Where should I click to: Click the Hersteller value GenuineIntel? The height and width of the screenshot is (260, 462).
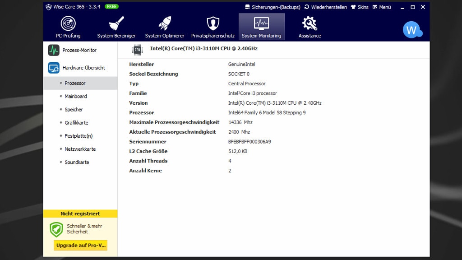[242, 64]
